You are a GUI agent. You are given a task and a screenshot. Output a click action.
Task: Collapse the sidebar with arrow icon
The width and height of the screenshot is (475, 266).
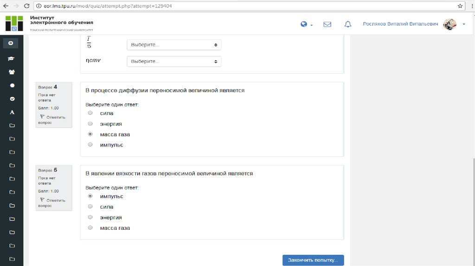click(11, 43)
